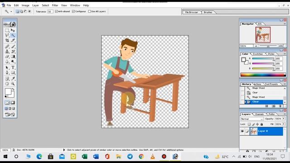Select the Crop tool
This screenshot has width=290, height=163.
7,40
